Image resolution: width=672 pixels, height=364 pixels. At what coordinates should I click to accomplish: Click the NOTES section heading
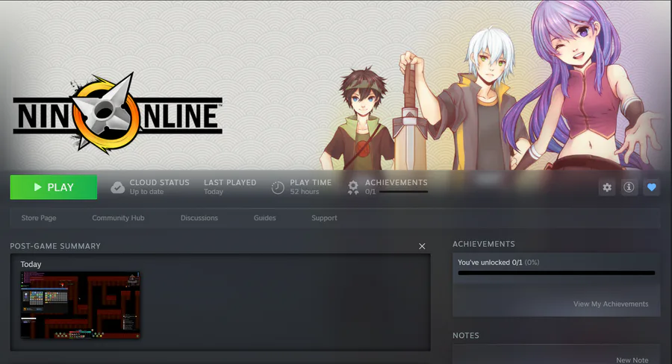point(466,336)
